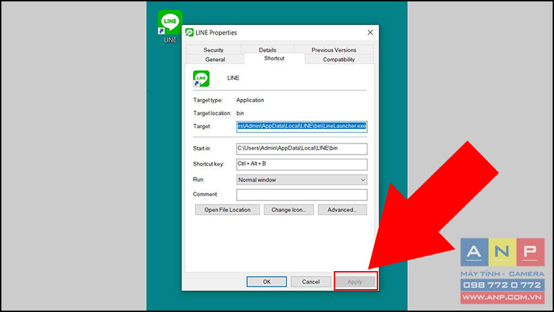Viewport: 554px width, 312px height.
Task: Click the LINE shortcut icon inside the Shortcut tab
Action: click(201, 78)
